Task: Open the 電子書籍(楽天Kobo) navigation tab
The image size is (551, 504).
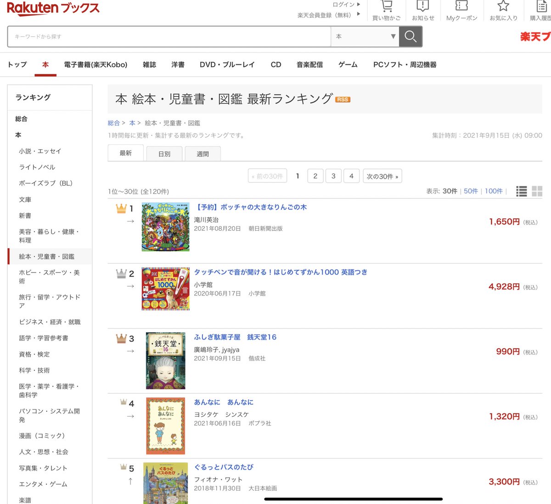Action: (x=96, y=65)
